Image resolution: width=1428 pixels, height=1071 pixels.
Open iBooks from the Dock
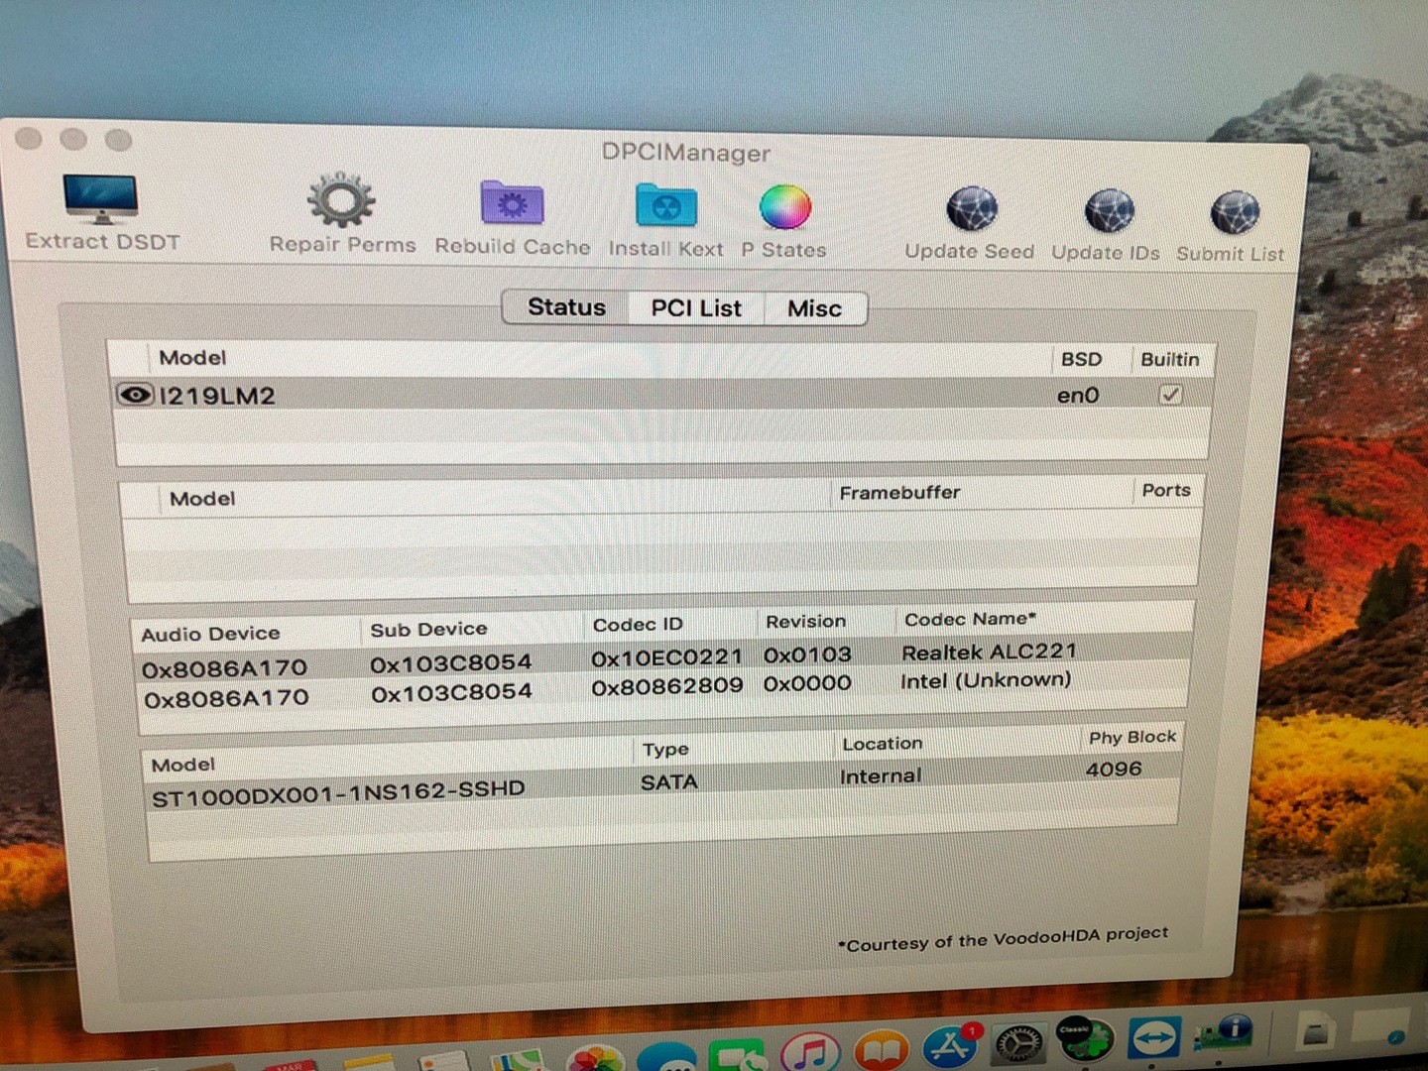tap(881, 1051)
